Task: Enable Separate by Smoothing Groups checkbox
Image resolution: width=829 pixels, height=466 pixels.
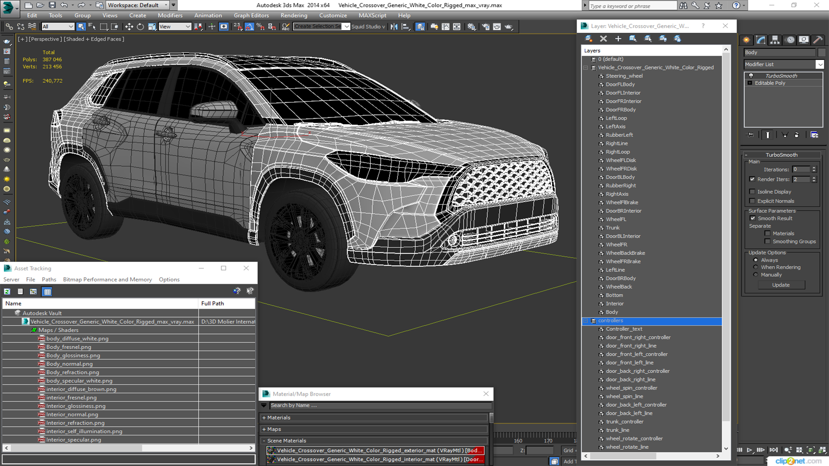Action: (x=767, y=242)
